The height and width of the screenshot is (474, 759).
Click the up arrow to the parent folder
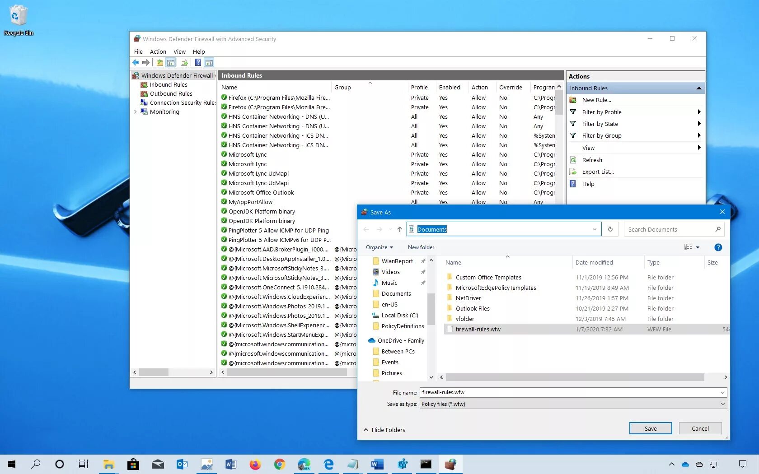tap(399, 229)
